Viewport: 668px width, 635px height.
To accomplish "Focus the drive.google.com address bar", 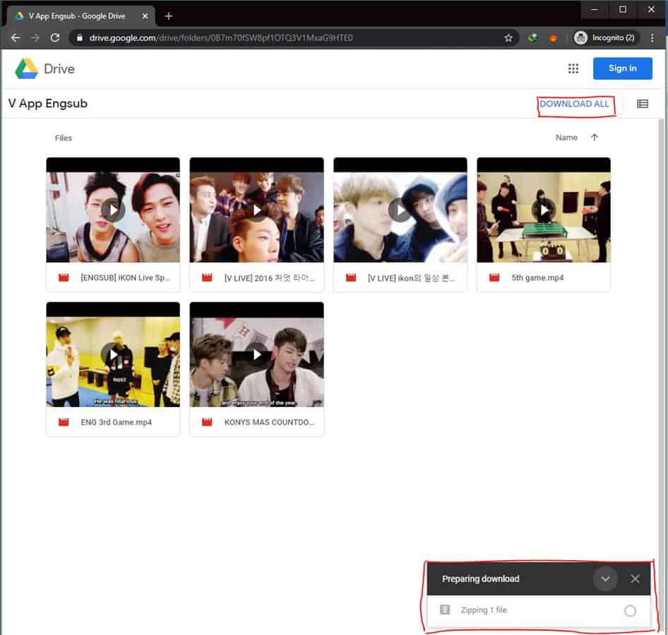I will tap(294, 38).
